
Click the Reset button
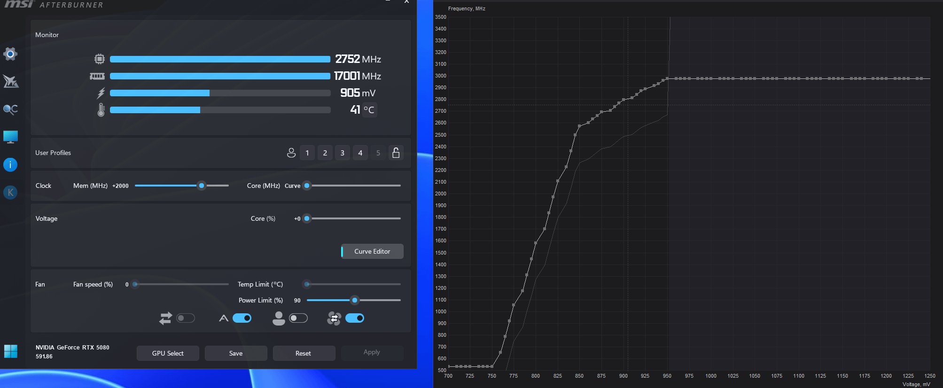tap(304, 353)
